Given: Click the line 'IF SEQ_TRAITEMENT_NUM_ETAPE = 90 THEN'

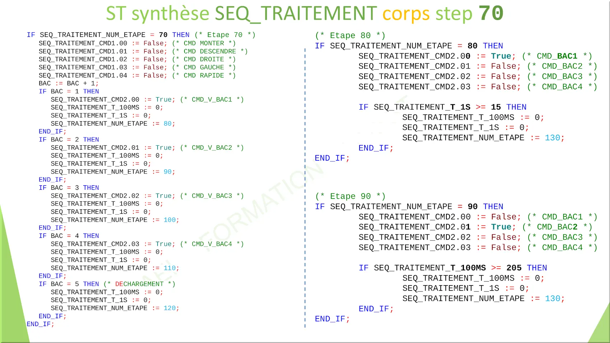Looking at the screenshot, I should click(409, 207).
